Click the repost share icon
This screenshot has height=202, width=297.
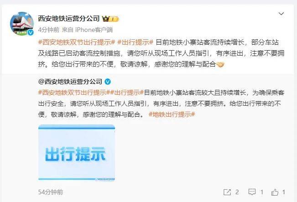coord(227,192)
